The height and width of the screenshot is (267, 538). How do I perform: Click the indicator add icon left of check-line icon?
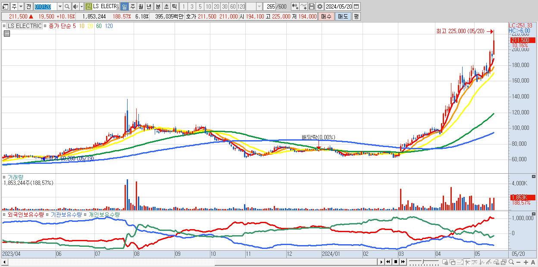tap(295, 6)
